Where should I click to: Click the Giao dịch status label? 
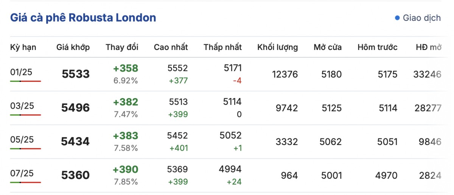click(x=421, y=18)
